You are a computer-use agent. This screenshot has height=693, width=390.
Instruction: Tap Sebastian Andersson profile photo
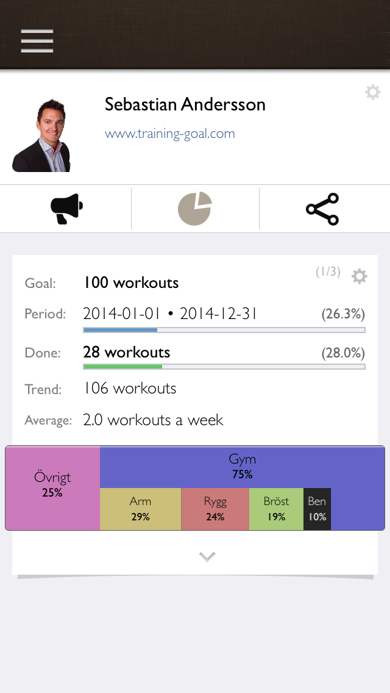(41, 135)
